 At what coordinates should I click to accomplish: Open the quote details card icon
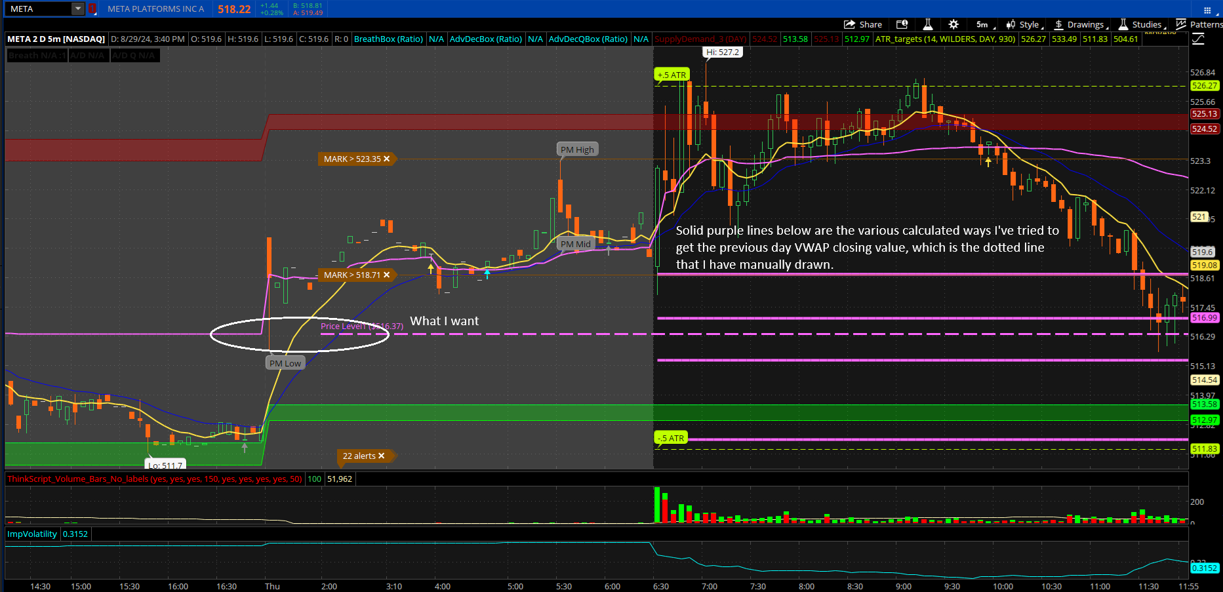(x=902, y=24)
